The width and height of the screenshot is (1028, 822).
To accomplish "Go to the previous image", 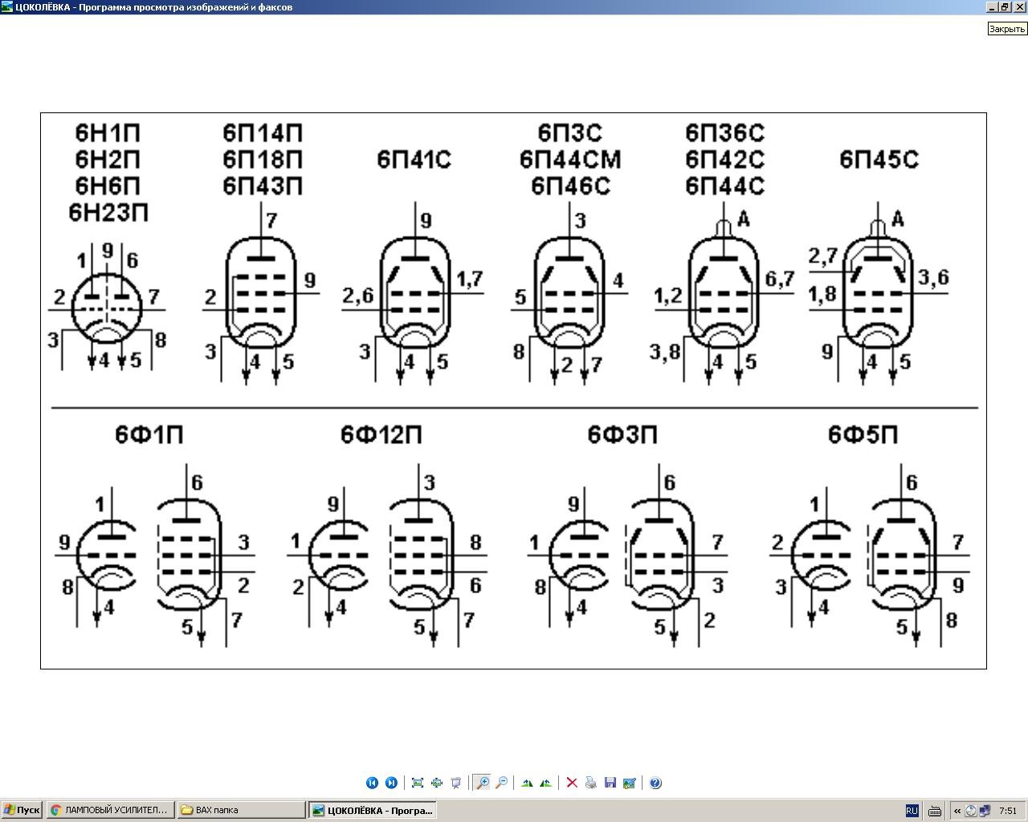I will pyautogui.click(x=372, y=783).
